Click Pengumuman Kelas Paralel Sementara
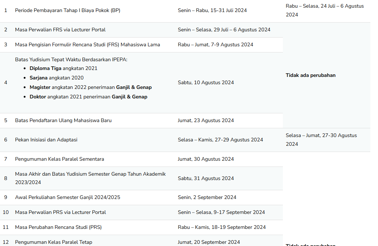The image size is (378, 246). coord(59,159)
